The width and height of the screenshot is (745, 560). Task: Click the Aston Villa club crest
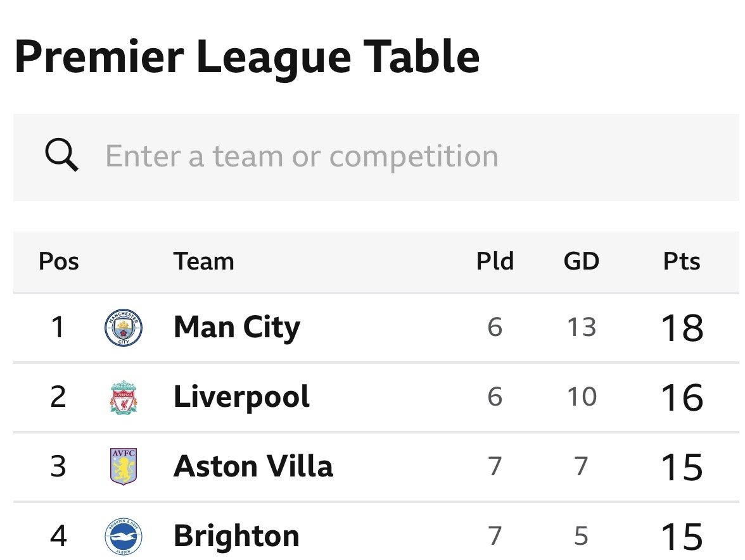tap(124, 466)
